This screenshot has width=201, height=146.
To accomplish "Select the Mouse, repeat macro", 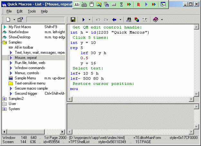I will [26, 58].
